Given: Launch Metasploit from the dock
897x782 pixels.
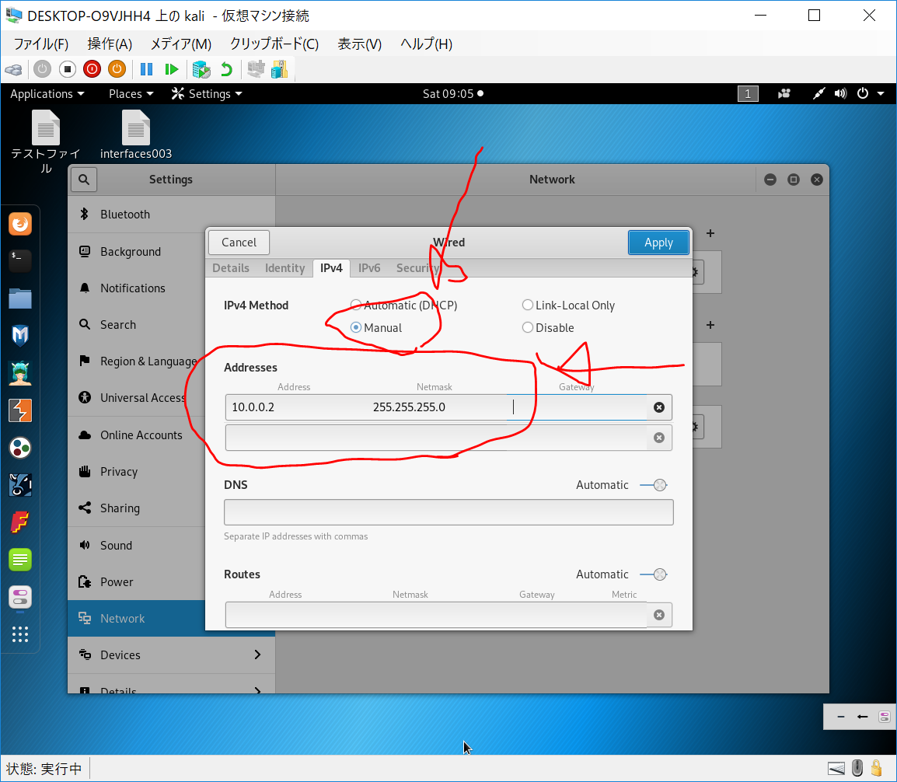Looking at the screenshot, I should point(20,335).
